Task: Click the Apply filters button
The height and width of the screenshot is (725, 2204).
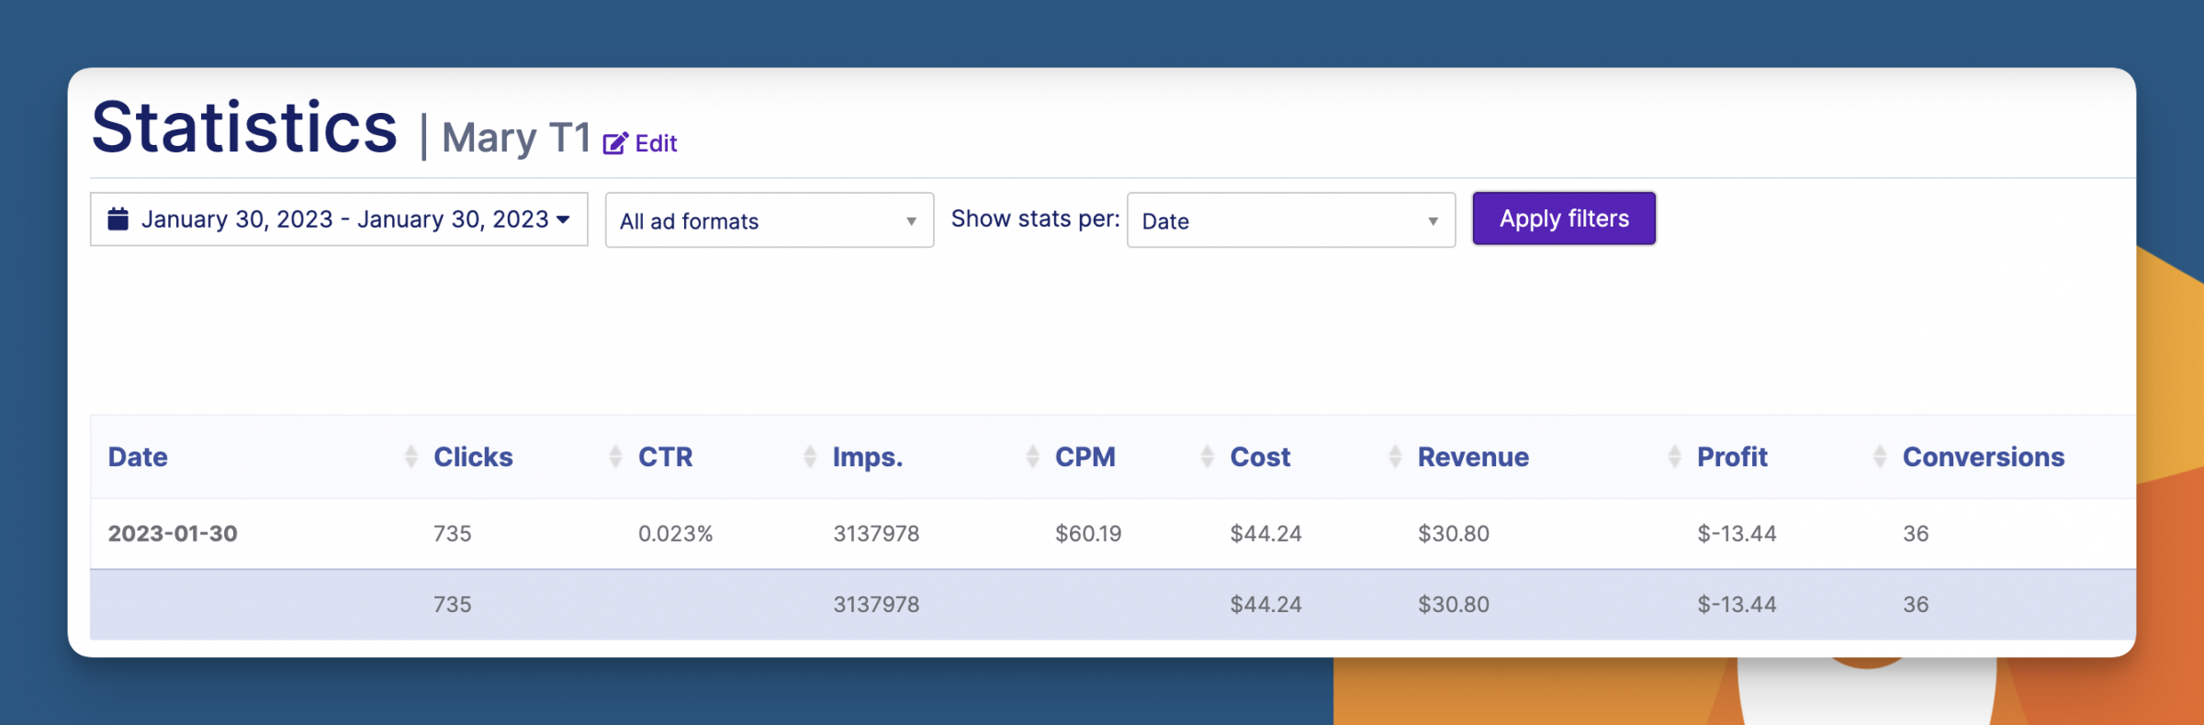Action: (x=1564, y=218)
